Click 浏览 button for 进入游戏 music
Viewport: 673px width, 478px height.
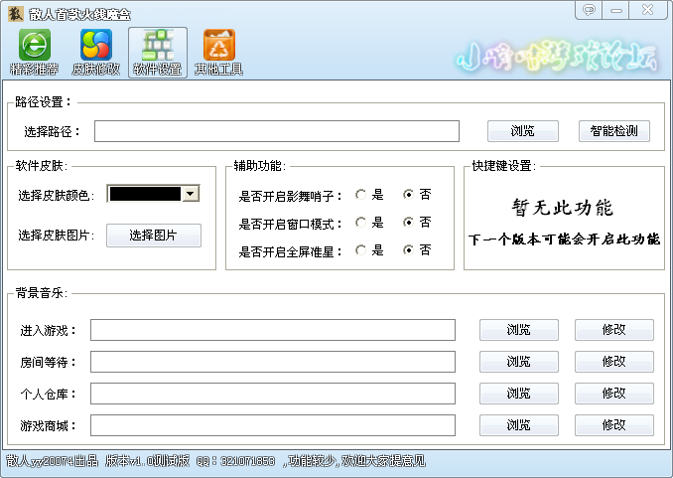pos(519,330)
